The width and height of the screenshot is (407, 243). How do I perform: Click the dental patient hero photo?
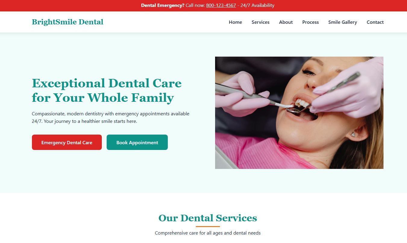coord(299,113)
